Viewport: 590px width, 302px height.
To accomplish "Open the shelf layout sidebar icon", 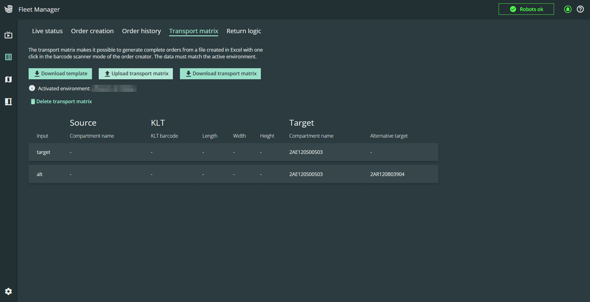I will (9, 102).
